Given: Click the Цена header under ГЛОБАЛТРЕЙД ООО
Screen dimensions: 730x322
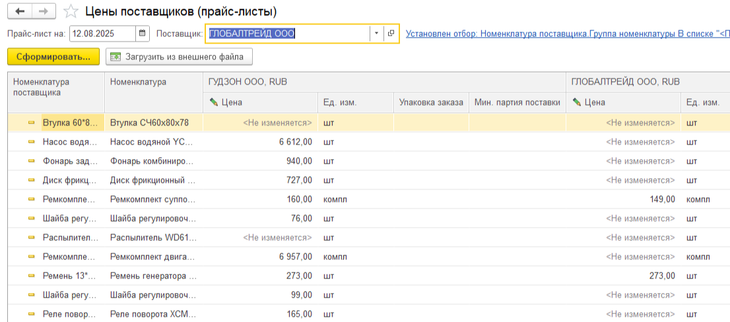Looking at the screenshot, I should [623, 102].
